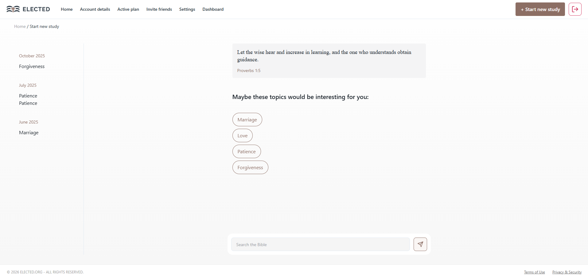Open June 2025 Marriage study in sidebar

point(29,133)
